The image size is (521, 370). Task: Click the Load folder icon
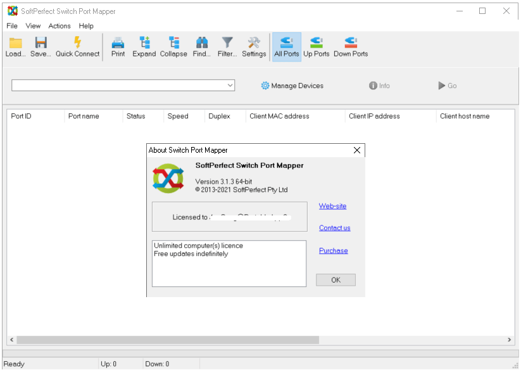15,43
